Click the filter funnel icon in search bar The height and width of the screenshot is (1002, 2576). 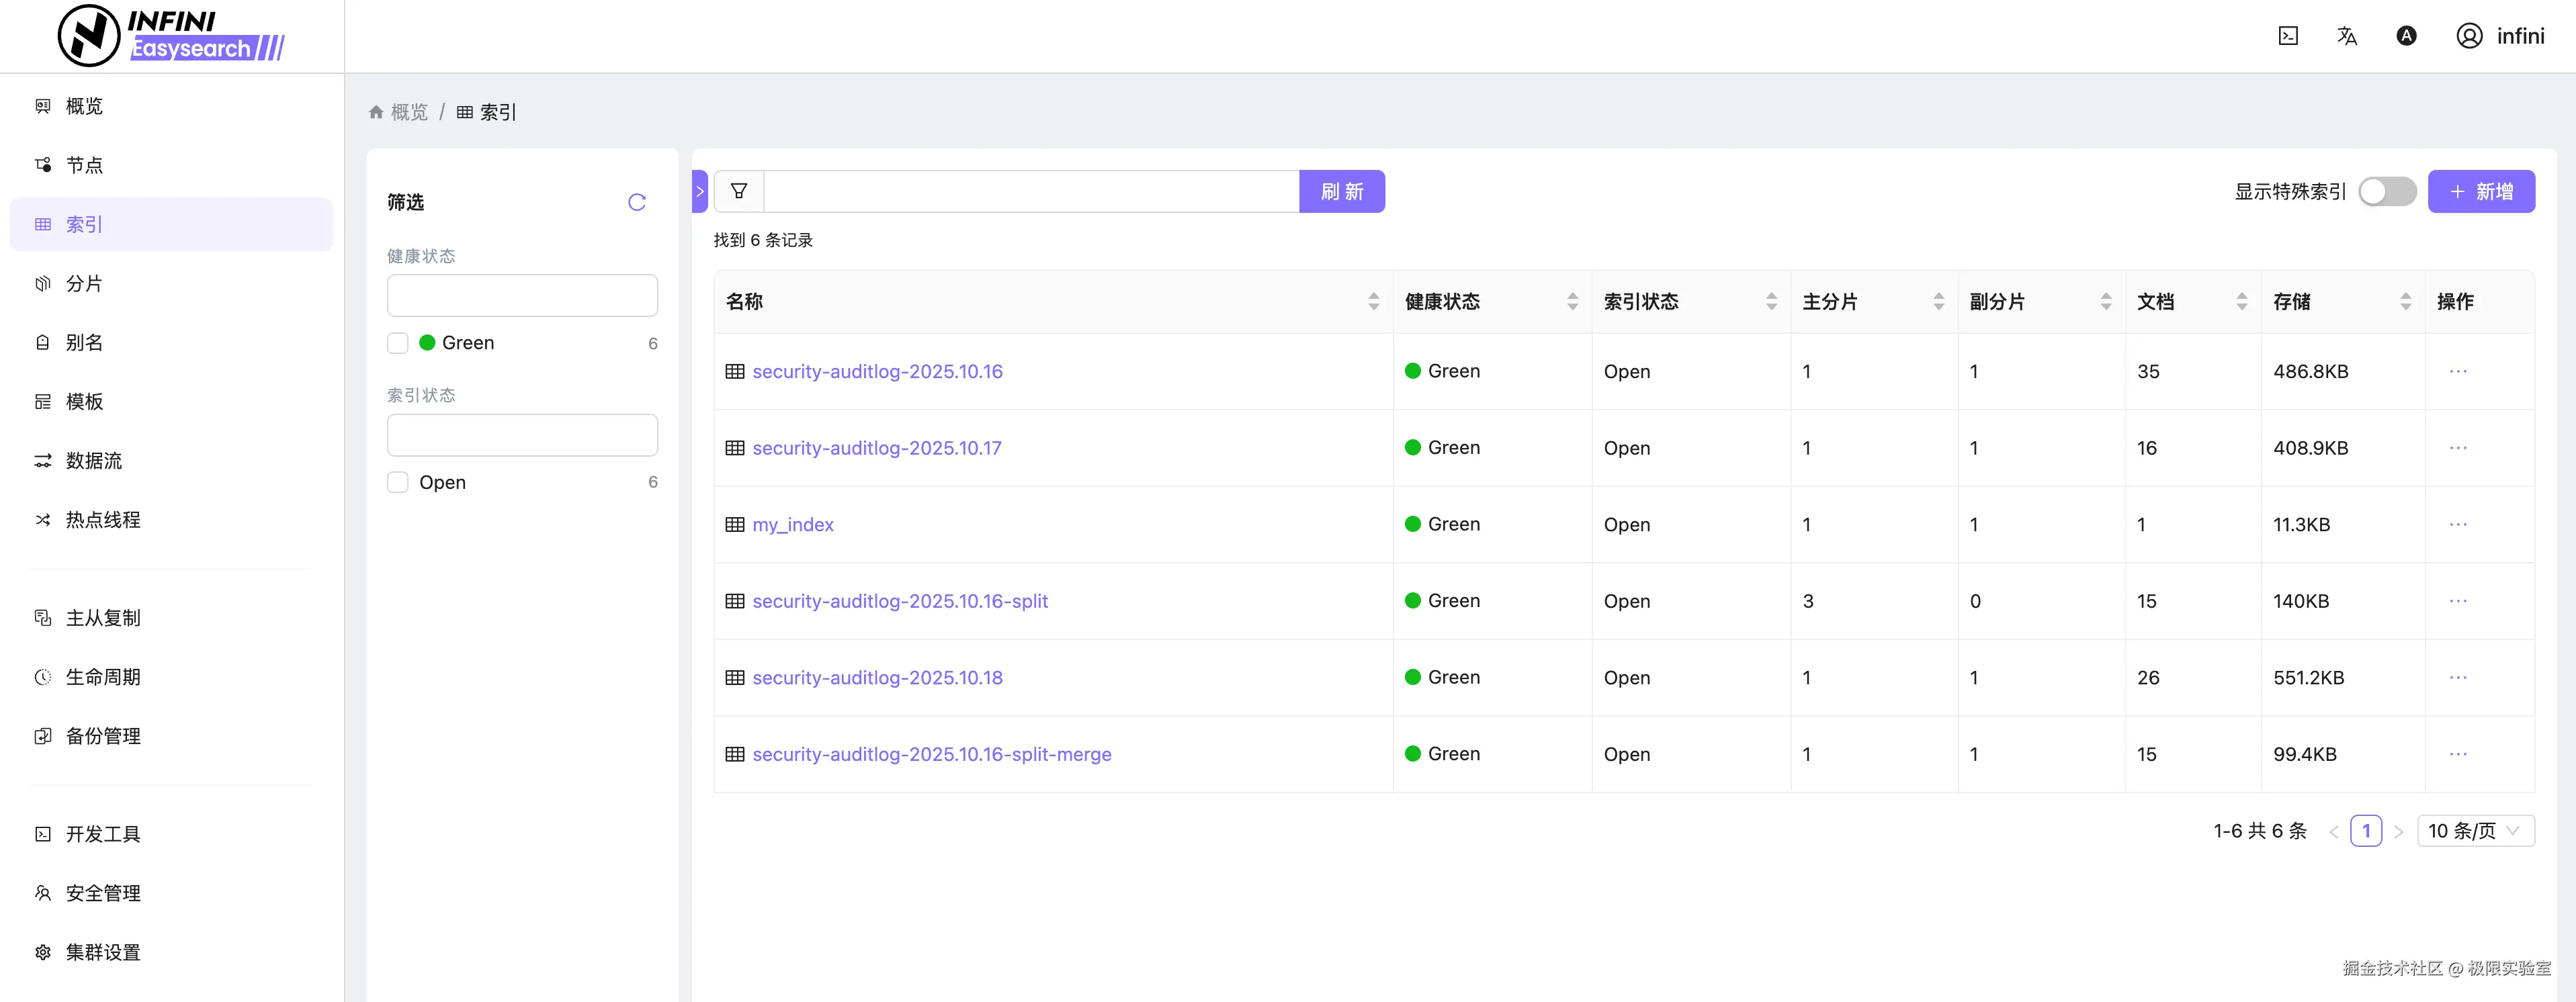coord(739,191)
